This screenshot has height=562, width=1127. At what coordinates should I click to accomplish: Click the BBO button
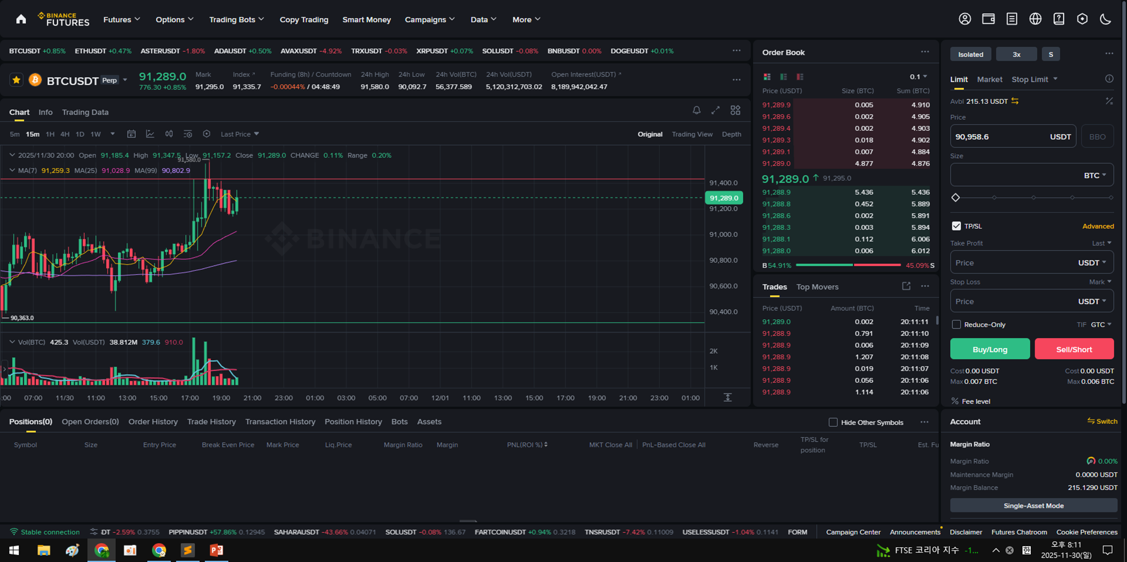[1097, 137]
